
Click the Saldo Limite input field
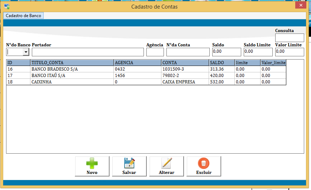[258, 52]
